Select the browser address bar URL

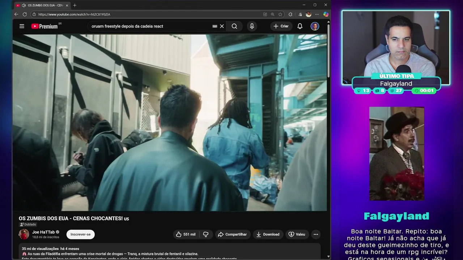74,14
